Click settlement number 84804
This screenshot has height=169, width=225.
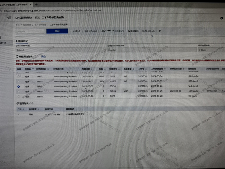point(113,91)
